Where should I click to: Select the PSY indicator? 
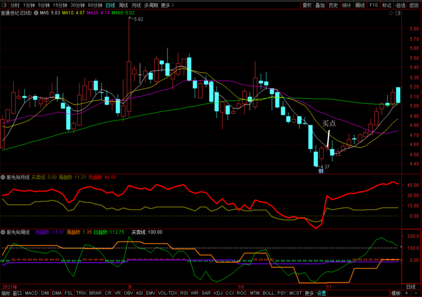click(282, 293)
